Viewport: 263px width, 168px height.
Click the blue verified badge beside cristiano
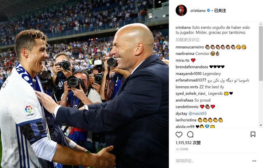[x=208, y=11]
